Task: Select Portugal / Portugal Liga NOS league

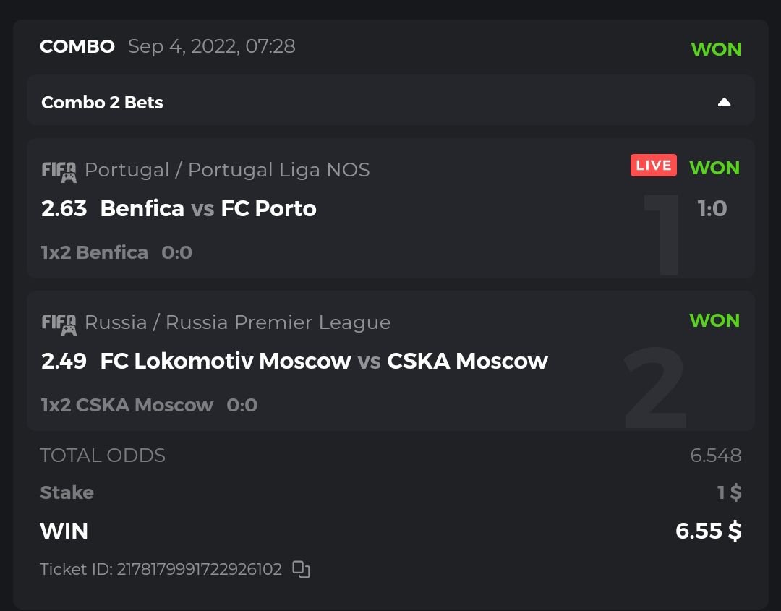Action: [227, 170]
